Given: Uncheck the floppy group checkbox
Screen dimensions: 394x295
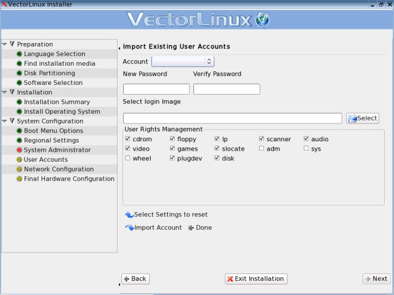Looking at the screenshot, I should (172, 139).
